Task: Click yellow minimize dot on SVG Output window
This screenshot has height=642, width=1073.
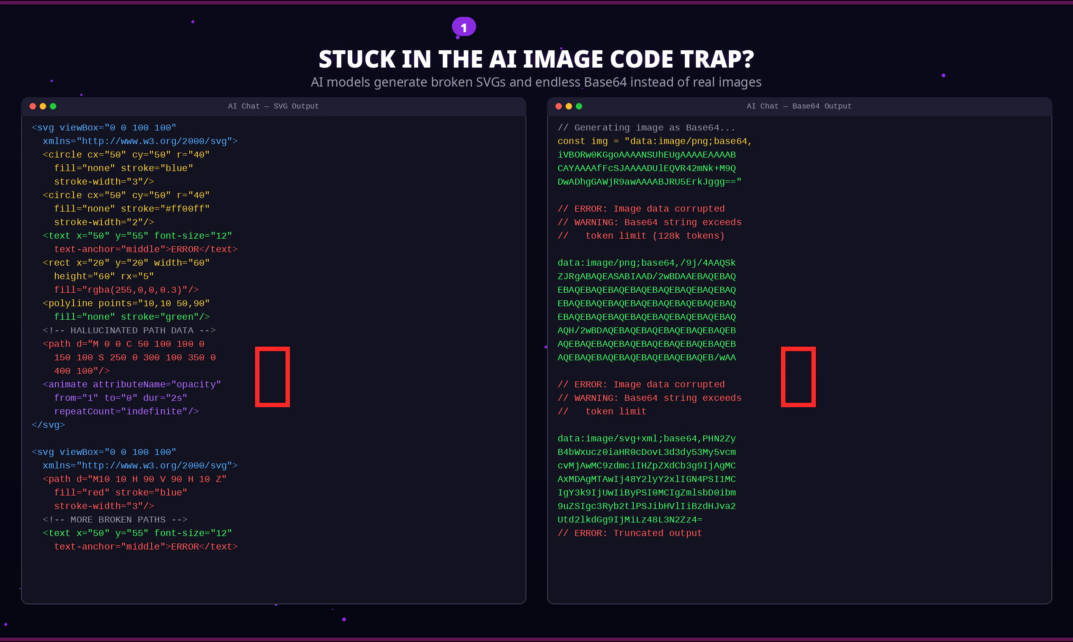Action: tap(43, 106)
